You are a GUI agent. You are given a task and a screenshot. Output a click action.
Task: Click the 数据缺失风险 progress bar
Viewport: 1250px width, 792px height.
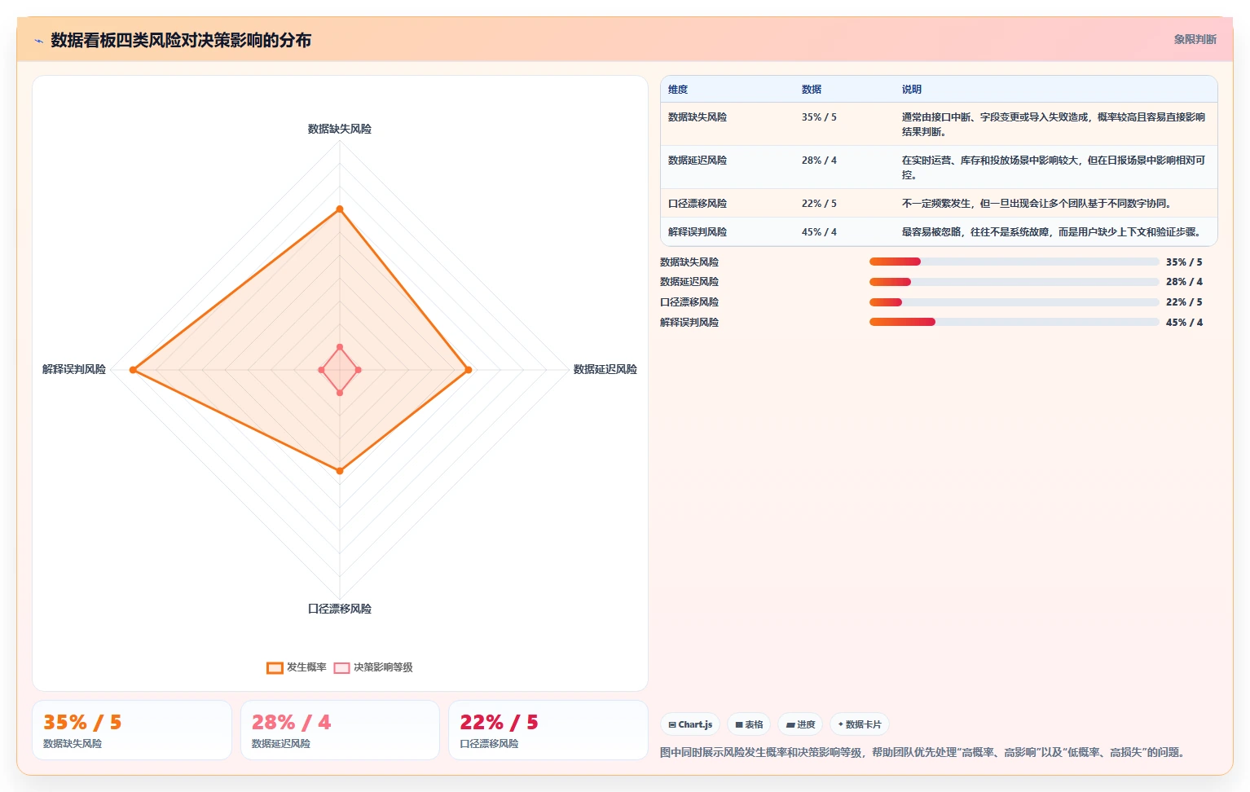click(1014, 262)
